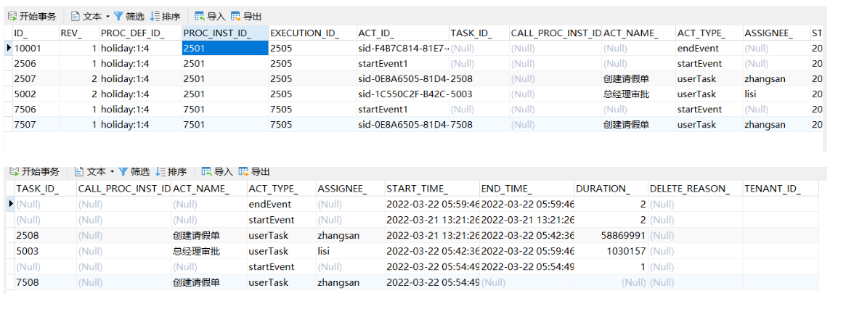The height and width of the screenshot is (320, 846).
Task: Open 文本 dropdown arrow in the upper toolbar
Action: click(x=107, y=16)
